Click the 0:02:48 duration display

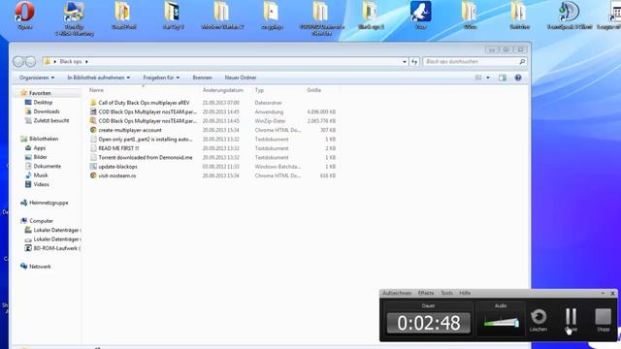pyautogui.click(x=429, y=323)
